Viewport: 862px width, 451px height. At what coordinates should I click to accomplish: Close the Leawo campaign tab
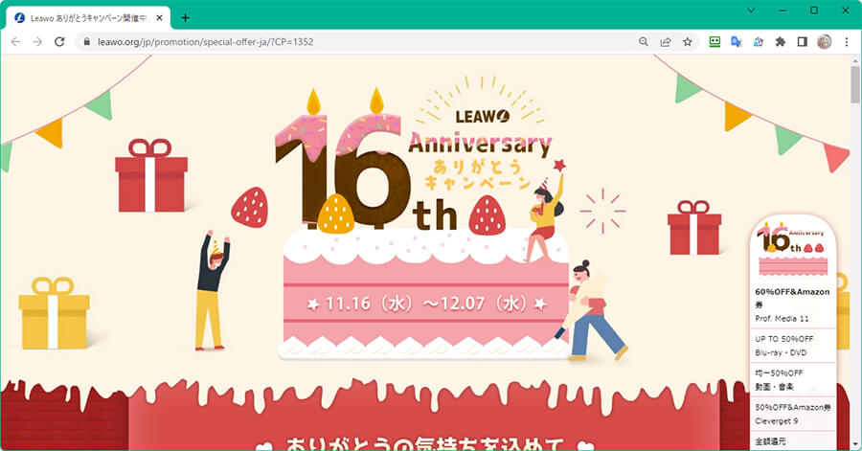(x=159, y=18)
